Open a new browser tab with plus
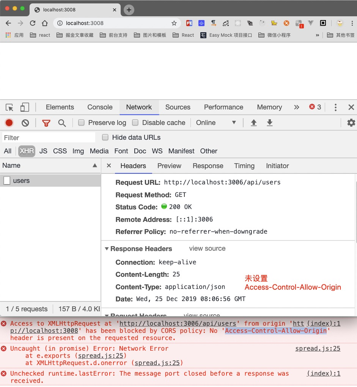 click(x=129, y=10)
